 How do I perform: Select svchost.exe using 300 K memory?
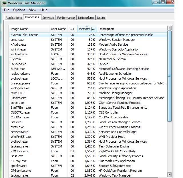point(88,54)
